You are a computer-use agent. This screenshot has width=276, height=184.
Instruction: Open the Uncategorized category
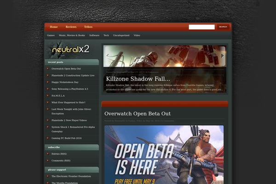point(121,35)
